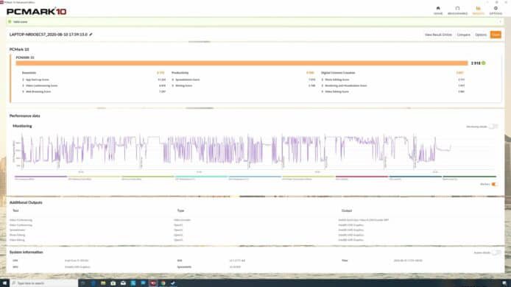Open the Windows Start menu
This screenshot has height=287, width=511.
tap(4, 283)
